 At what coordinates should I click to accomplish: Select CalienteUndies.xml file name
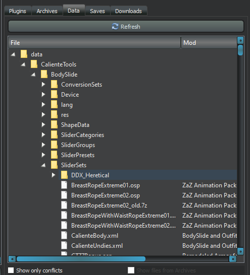97,246
